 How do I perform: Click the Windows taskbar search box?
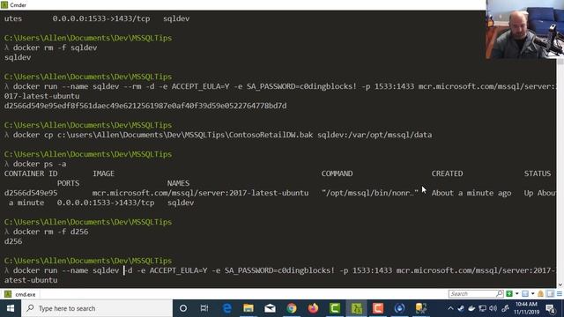pyautogui.click(x=97, y=308)
